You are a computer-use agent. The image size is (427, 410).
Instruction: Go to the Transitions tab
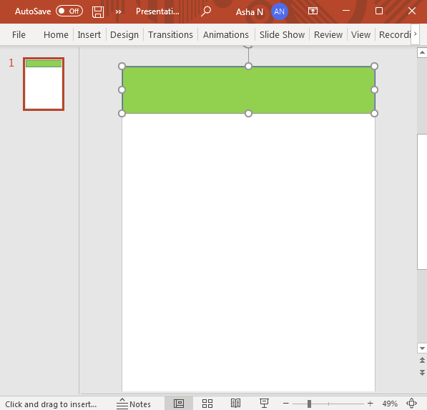pyautogui.click(x=170, y=34)
